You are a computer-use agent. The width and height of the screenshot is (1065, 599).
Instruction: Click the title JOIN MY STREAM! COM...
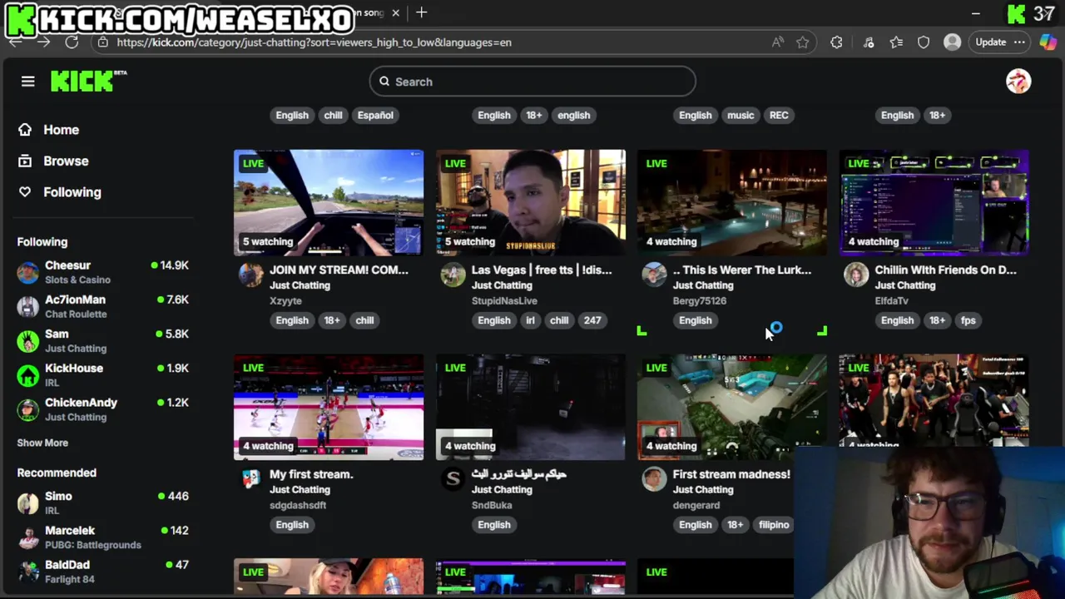point(339,270)
